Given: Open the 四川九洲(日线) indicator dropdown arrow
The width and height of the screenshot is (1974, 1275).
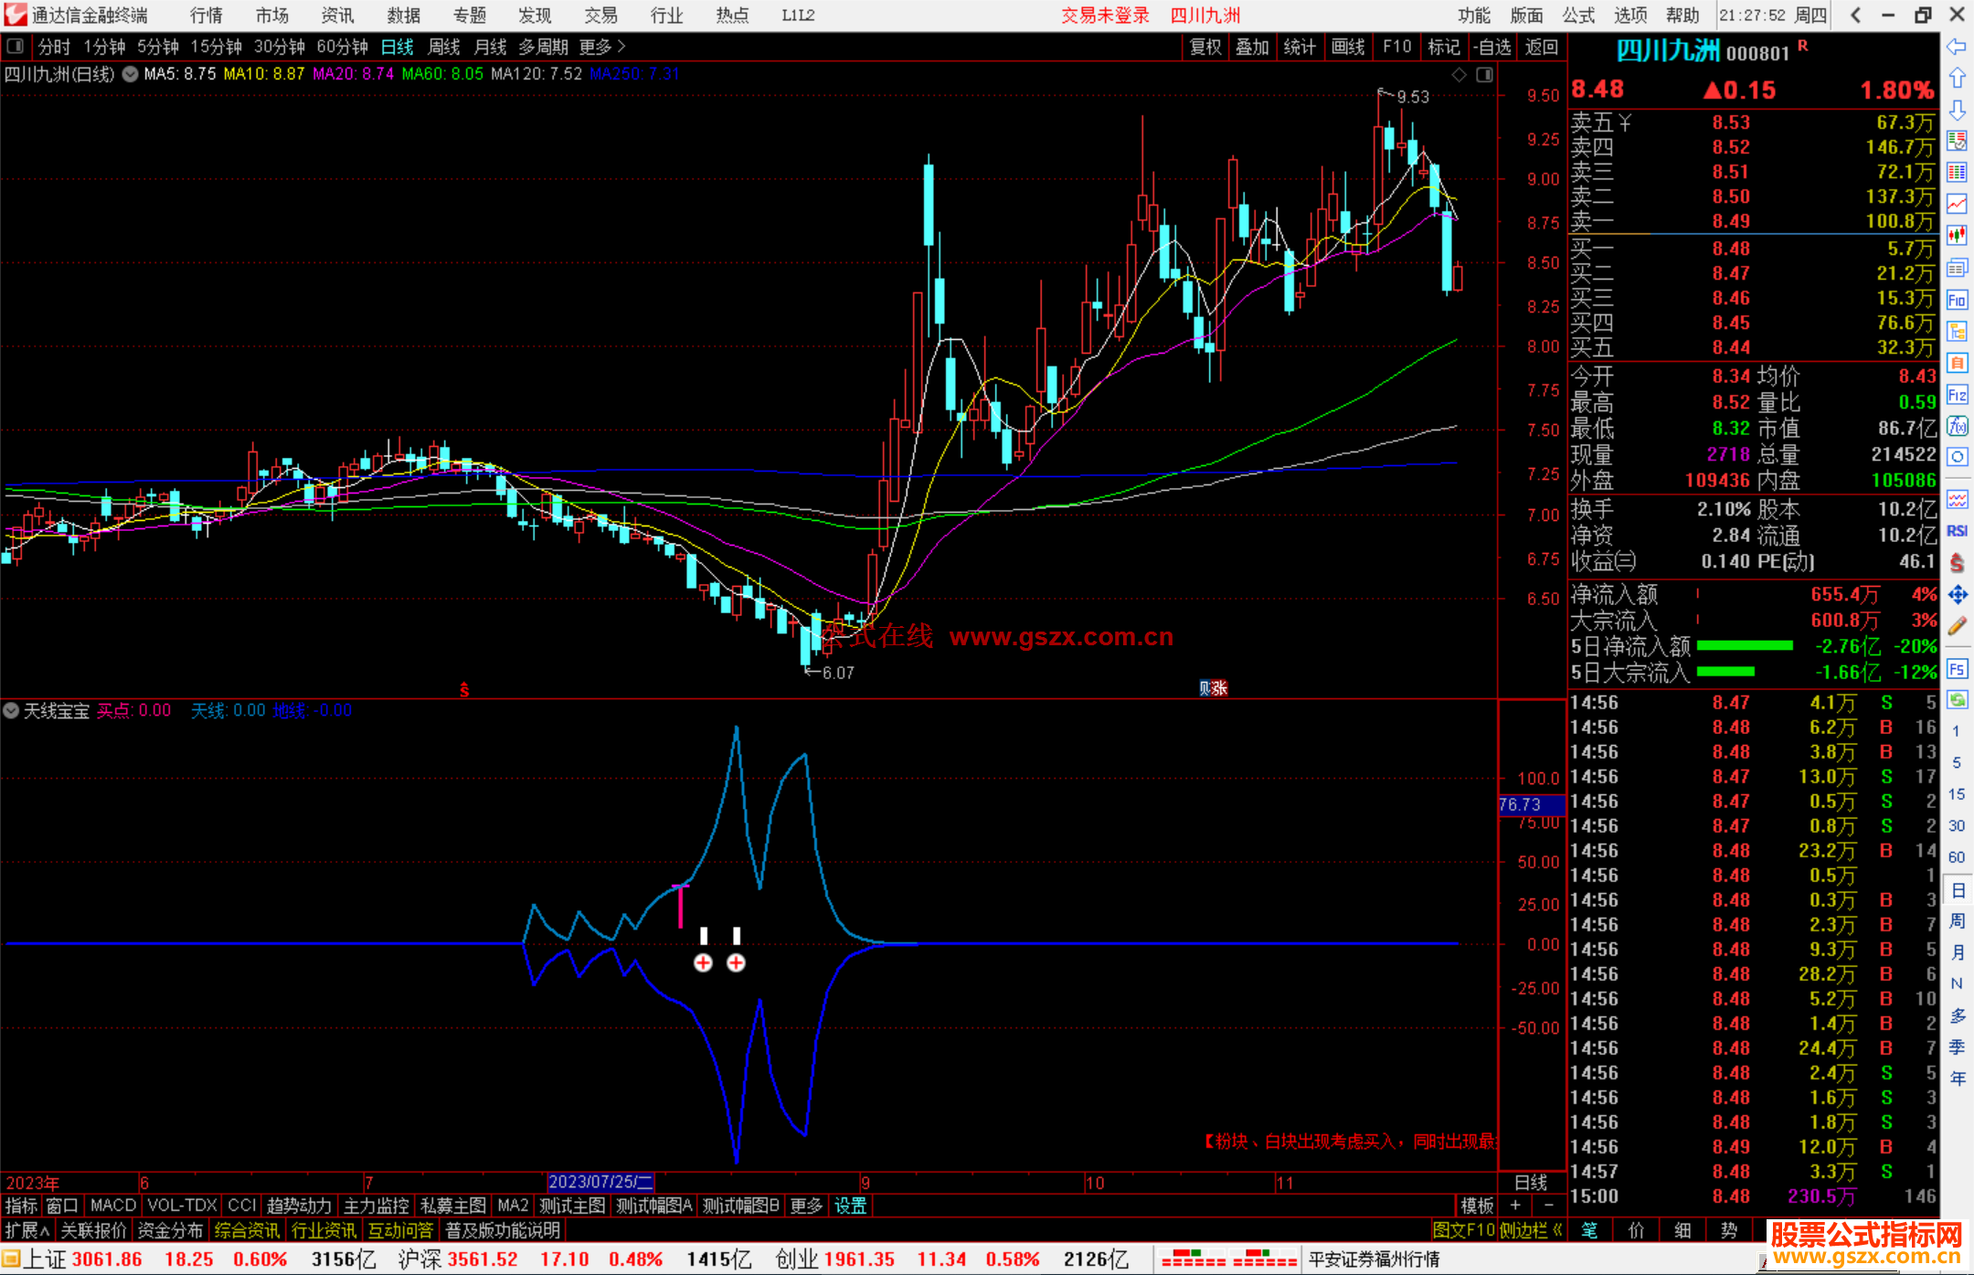Looking at the screenshot, I should (130, 74).
